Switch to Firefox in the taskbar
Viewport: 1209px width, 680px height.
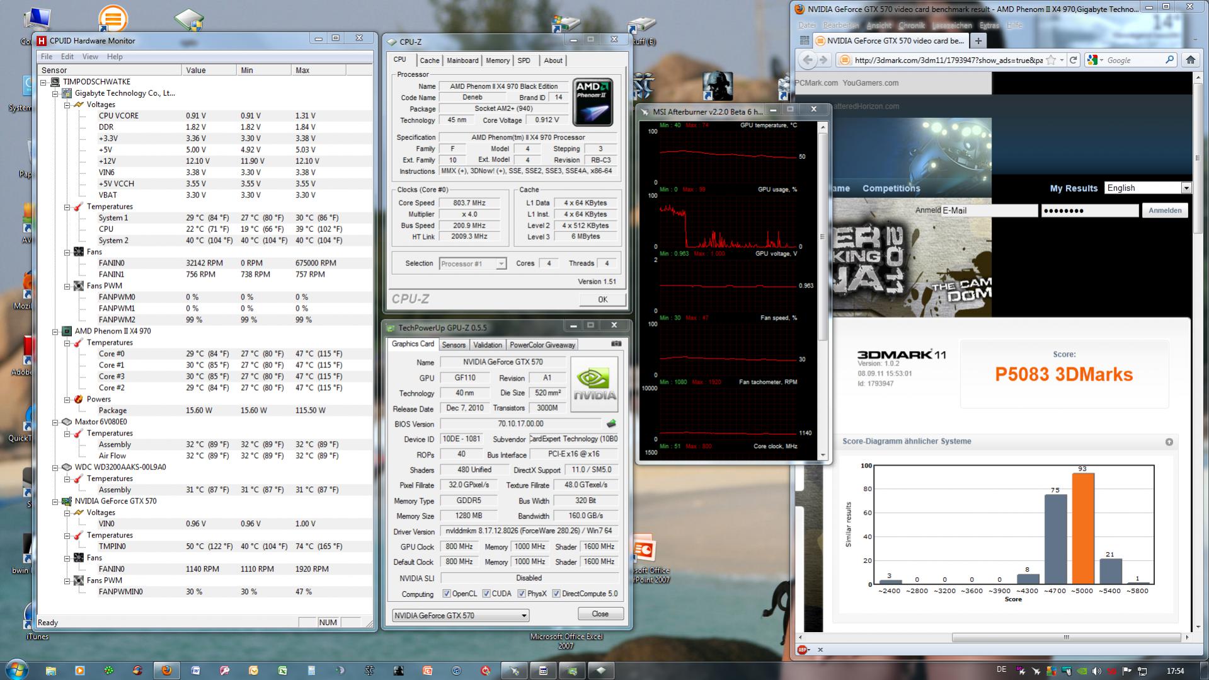coord(166,671)
